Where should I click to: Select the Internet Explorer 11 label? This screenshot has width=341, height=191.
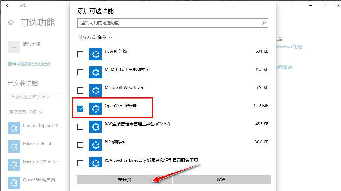[41, 125]
